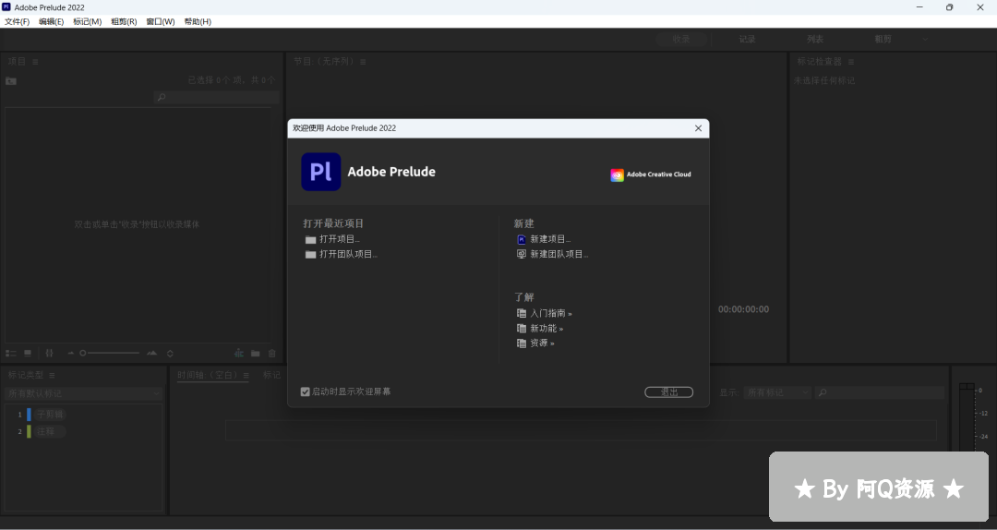Image resolution: width=997 pixels, height=530 pixels.
Task: Click the green comment marker color swatch
Action: [x=29, y=431]
